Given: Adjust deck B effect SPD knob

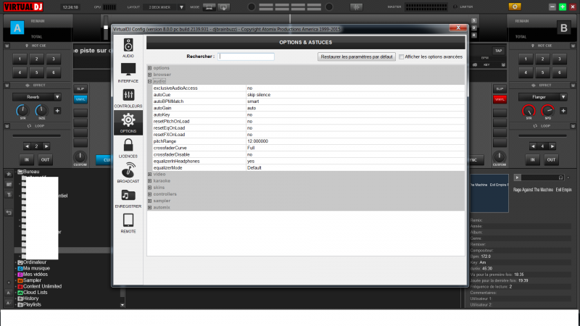Looking at the screenshot, I should coord(547,111).
